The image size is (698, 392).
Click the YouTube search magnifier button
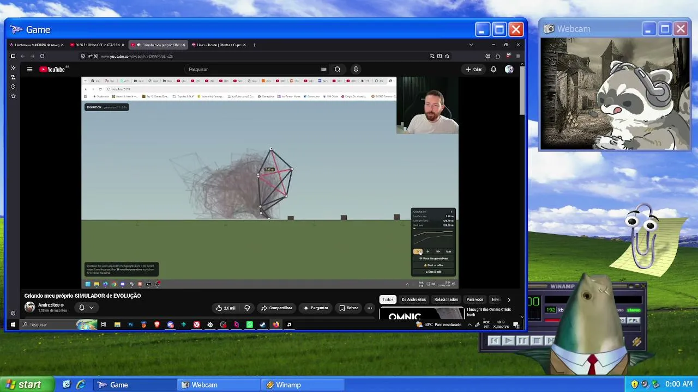point(338,69)
